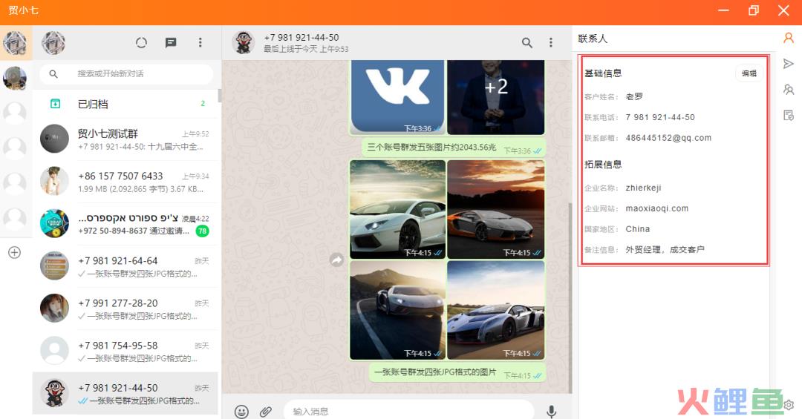802x419 pixels.
Task: Click the country value China
Action: tap(637, 229)
